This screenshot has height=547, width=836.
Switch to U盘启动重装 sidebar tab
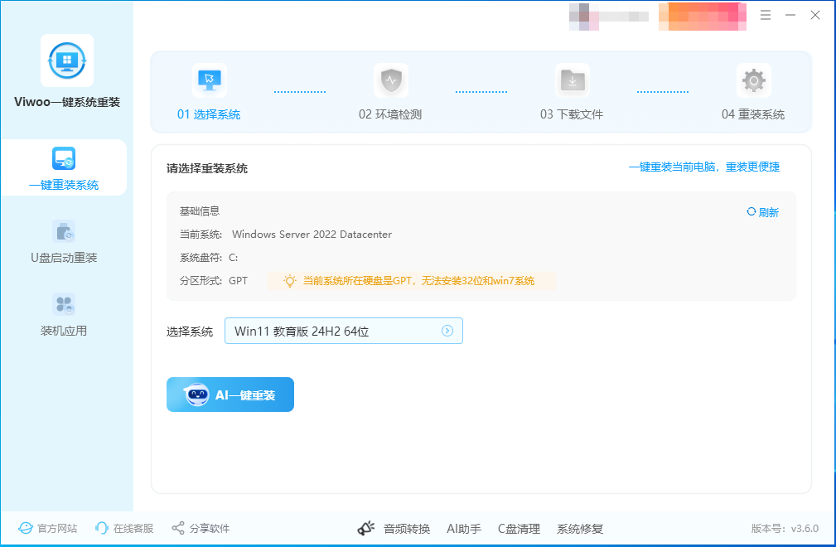point(64,242)
